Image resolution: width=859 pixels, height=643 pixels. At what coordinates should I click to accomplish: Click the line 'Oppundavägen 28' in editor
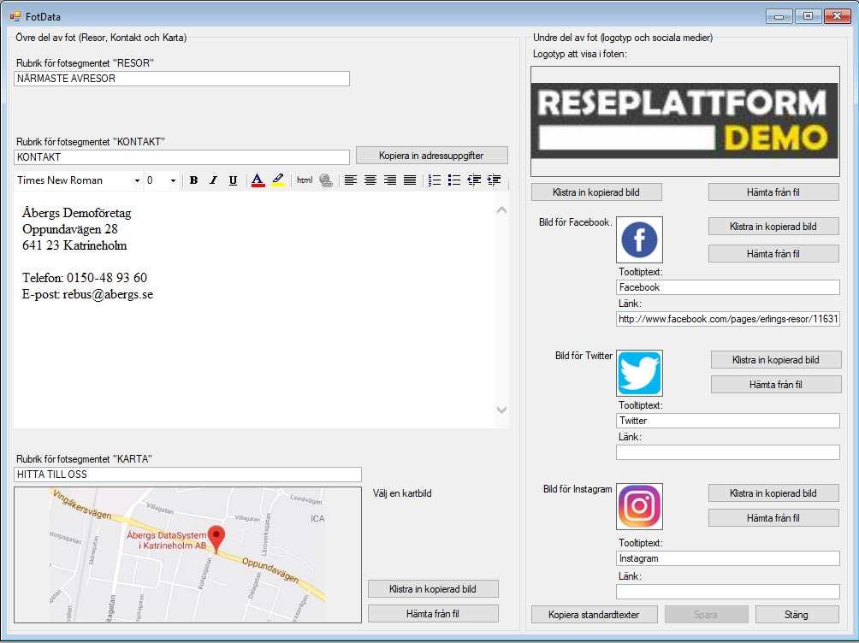70,229
